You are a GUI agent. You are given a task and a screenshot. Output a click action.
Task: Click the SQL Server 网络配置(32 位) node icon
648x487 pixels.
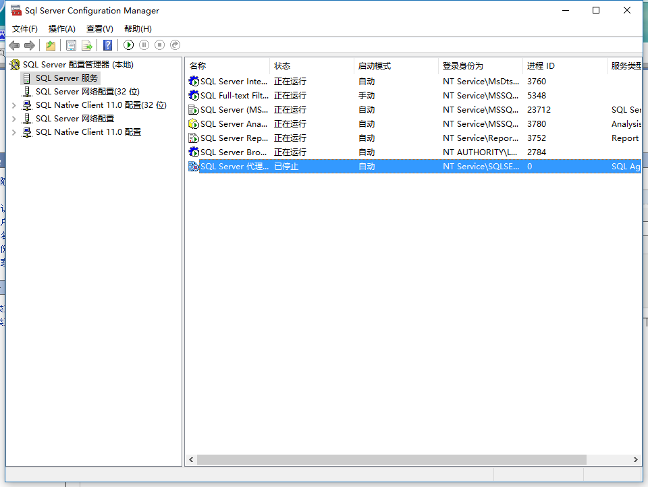click(27, 92)
